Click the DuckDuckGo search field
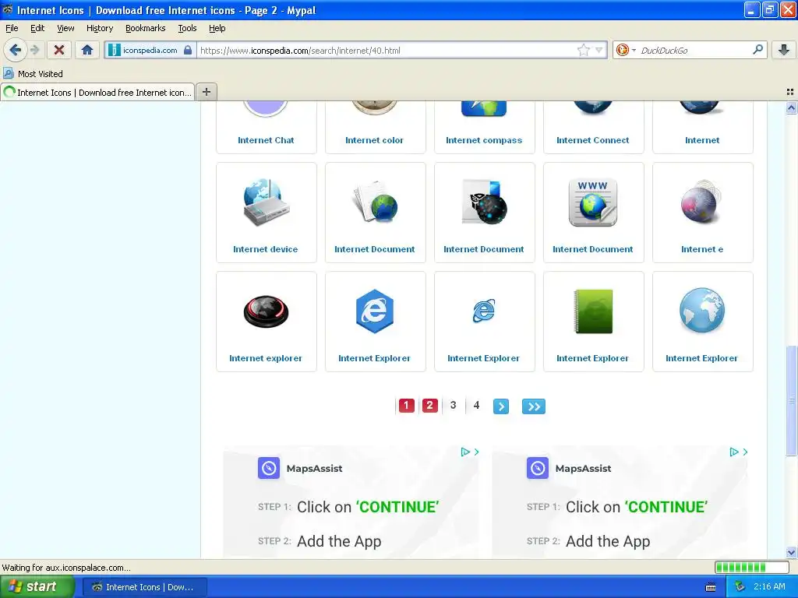 693,51
